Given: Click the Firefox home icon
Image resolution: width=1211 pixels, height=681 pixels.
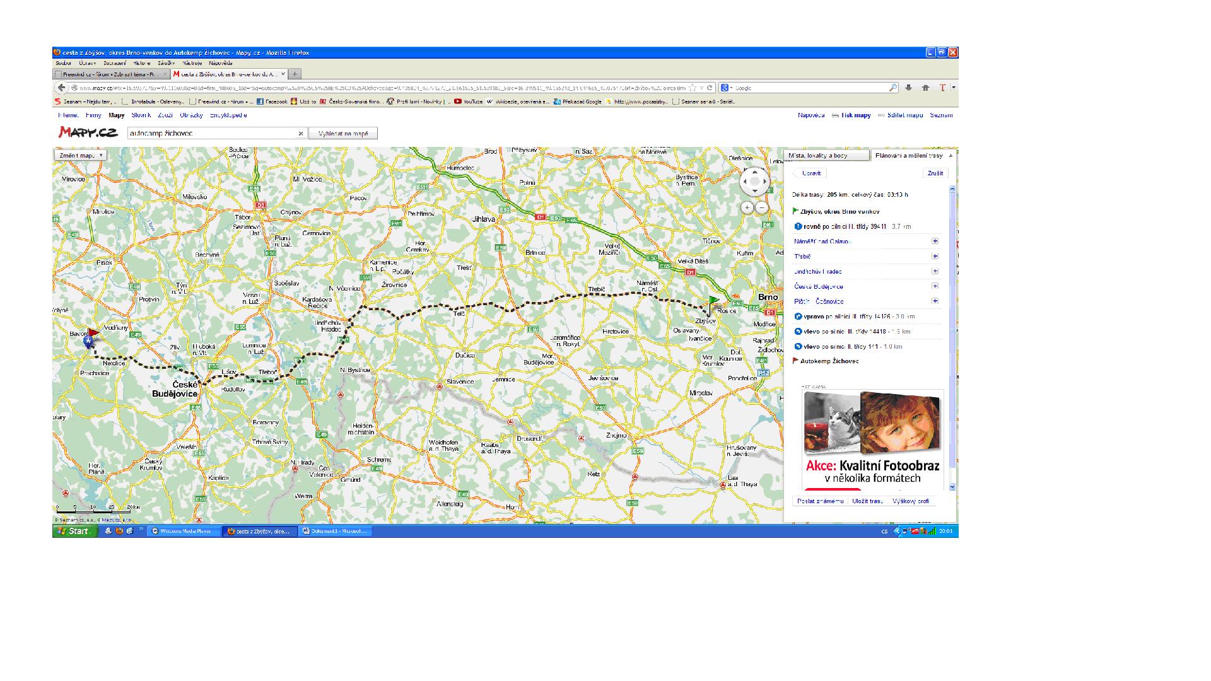Looking at the screenshot, I should [925, 88].
